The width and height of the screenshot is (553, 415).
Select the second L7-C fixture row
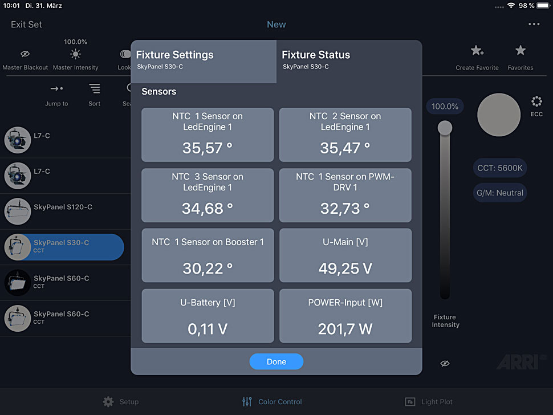tap(65, 176)
